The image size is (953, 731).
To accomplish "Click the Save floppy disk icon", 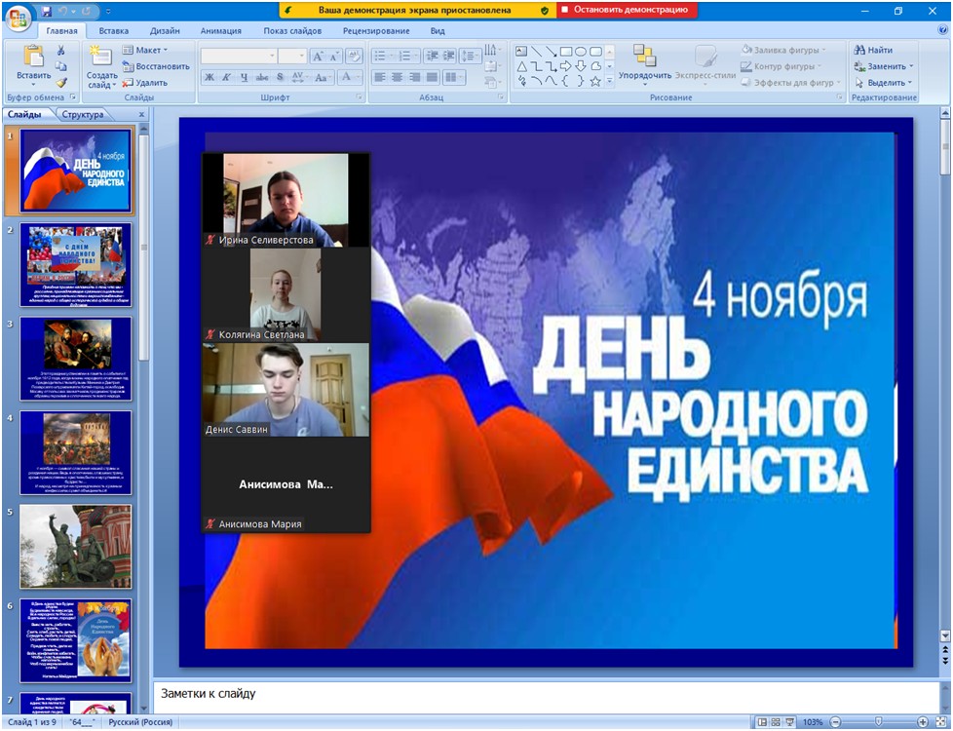I will (x=47, y=11).
